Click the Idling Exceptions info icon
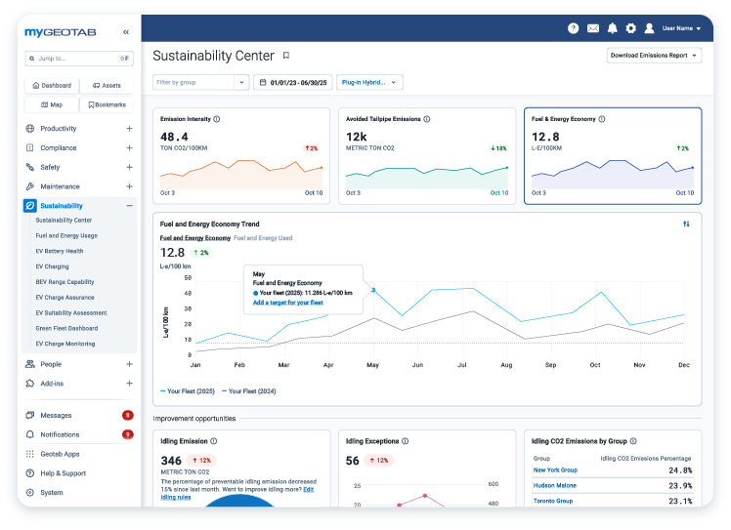The width and height of the screenshot is (731, 530). pyautogui.click(x=406, y=441)
